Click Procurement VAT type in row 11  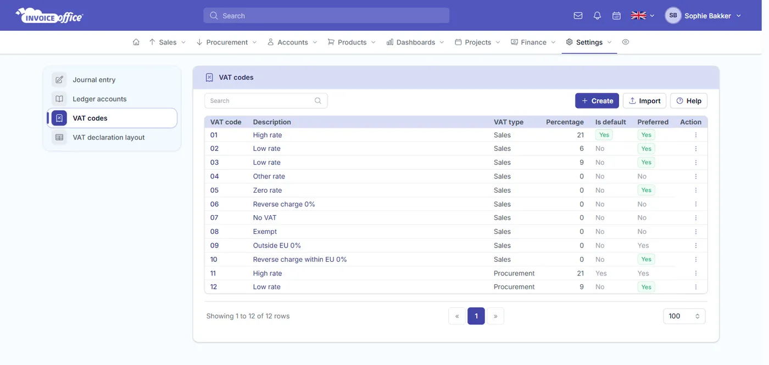tap(514, 273)
